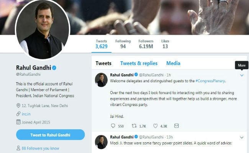Image resolution: width=249 pixels, height=153 pixels.
Task: View the 88 Followers you know link
Action: pos(40,148)
